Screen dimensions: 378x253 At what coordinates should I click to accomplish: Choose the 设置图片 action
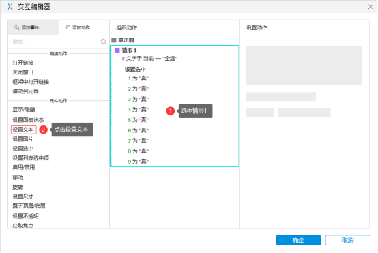pyautogui.click(x=23, y=139)
